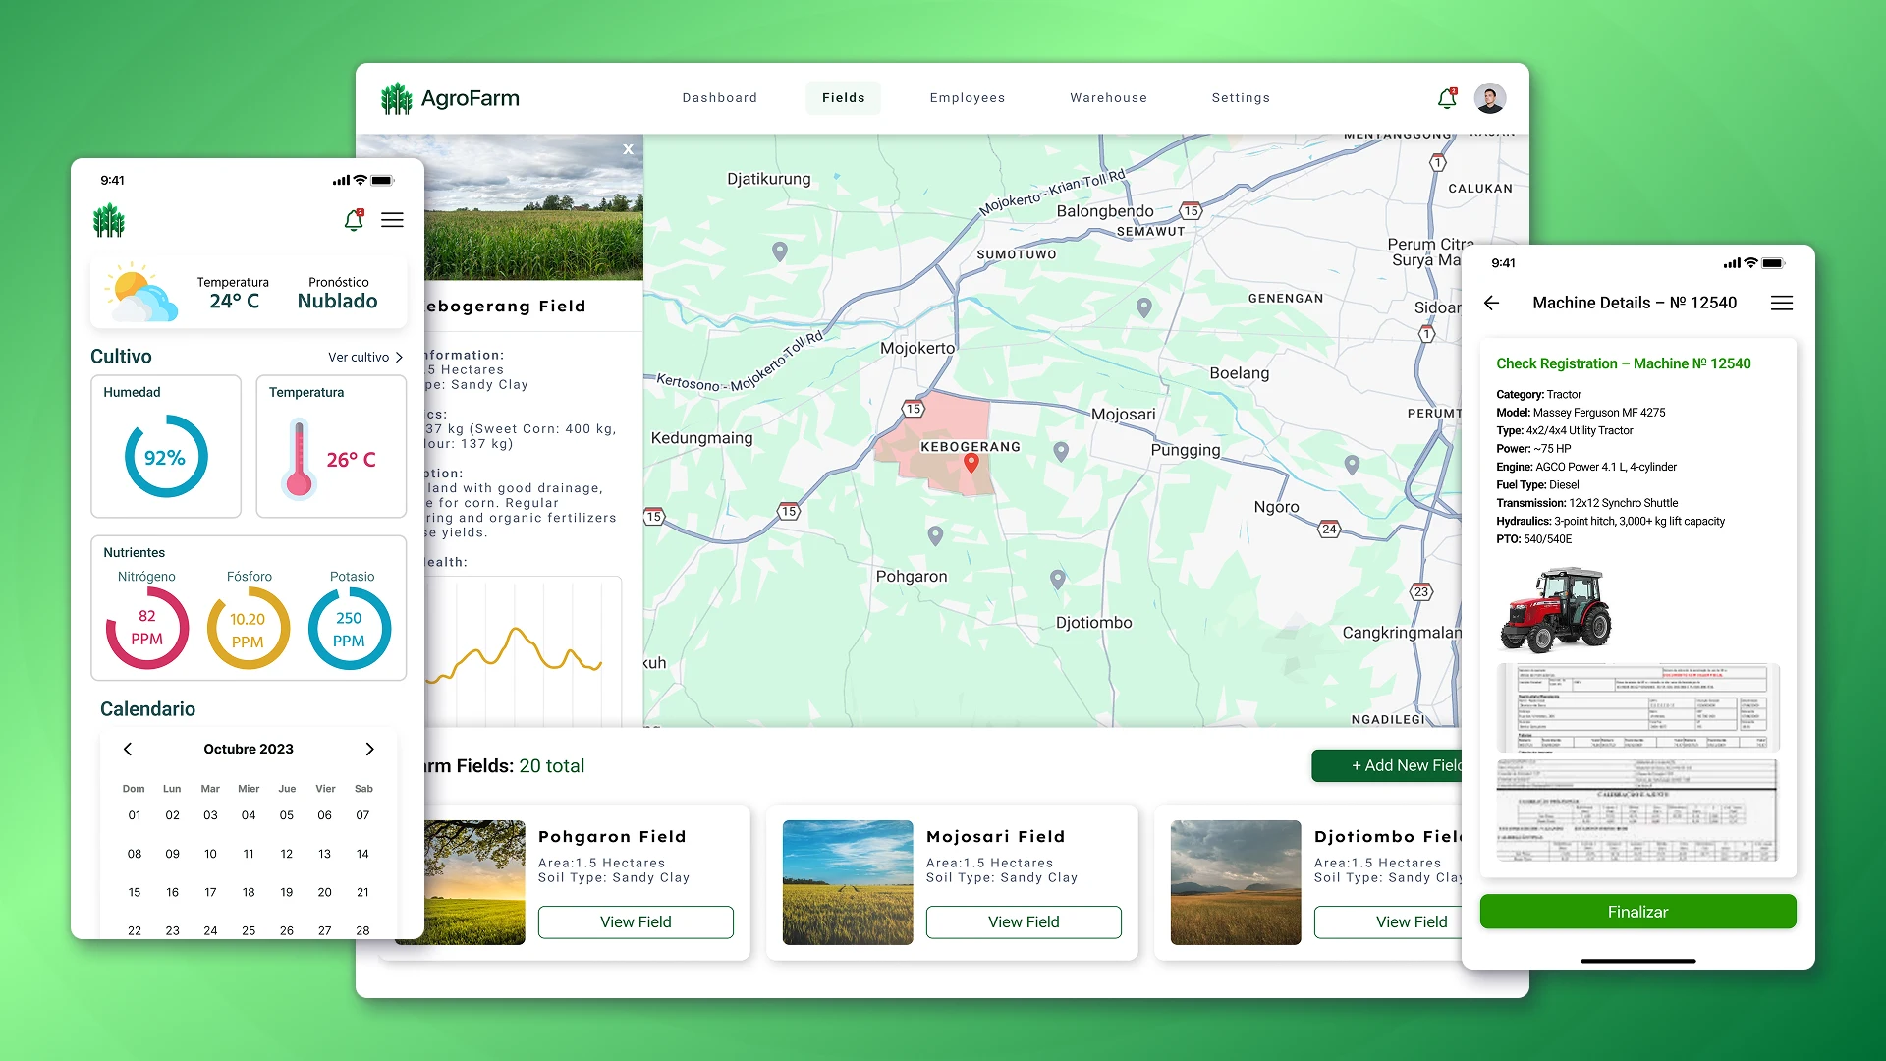Viewport: 1886px width, 1061px height.
Task: Open the Warehouse section
Action: pos(1108,98)
